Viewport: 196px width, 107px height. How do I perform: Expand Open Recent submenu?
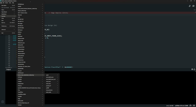pyautogui.click(x=8, y=12)
